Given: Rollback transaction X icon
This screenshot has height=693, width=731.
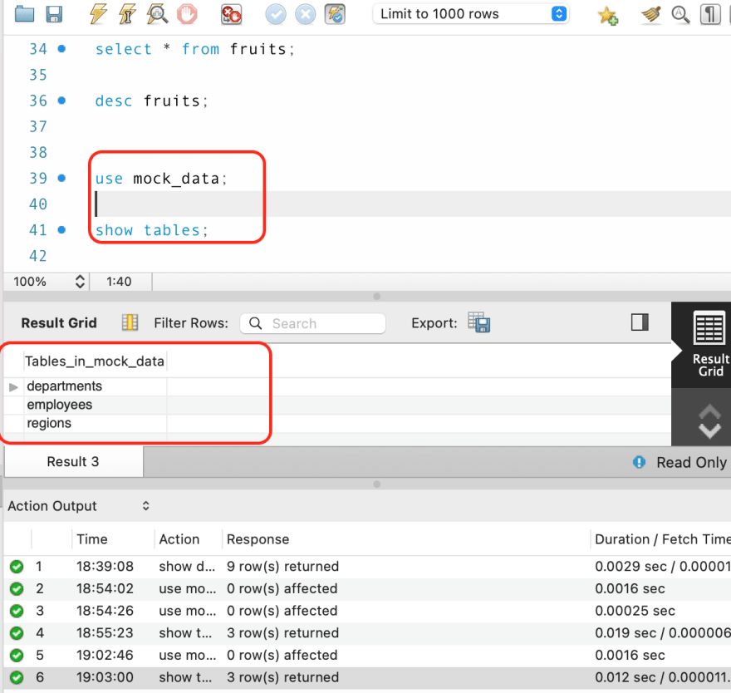Looking at the screenshot, I should tap(306, 14).
